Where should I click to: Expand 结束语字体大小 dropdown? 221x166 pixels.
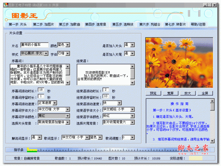pyautogui.click(x=133, y=109)
